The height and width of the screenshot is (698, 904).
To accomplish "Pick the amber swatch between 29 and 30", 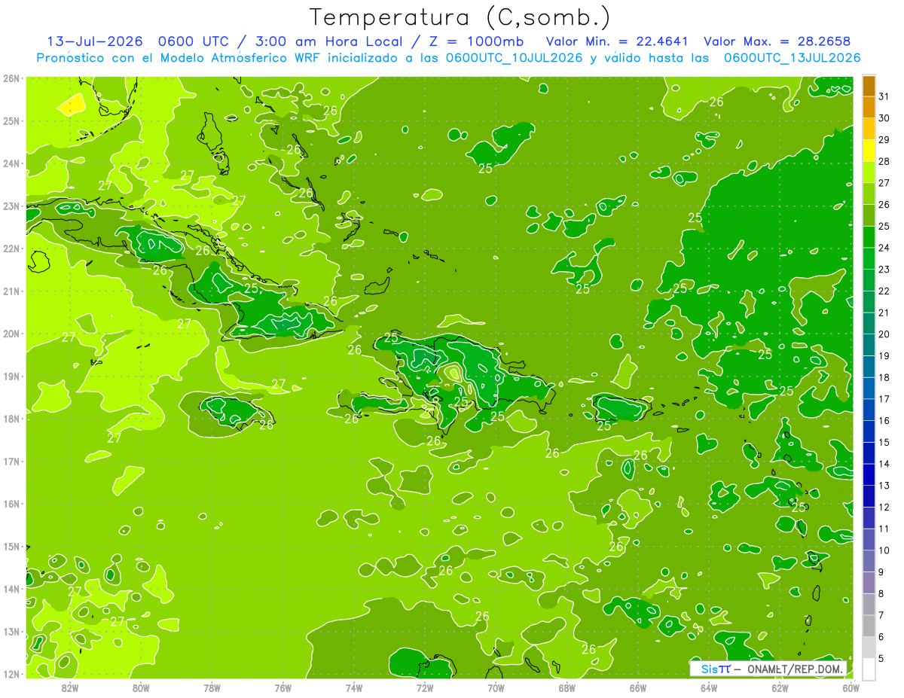I will 869,129.
